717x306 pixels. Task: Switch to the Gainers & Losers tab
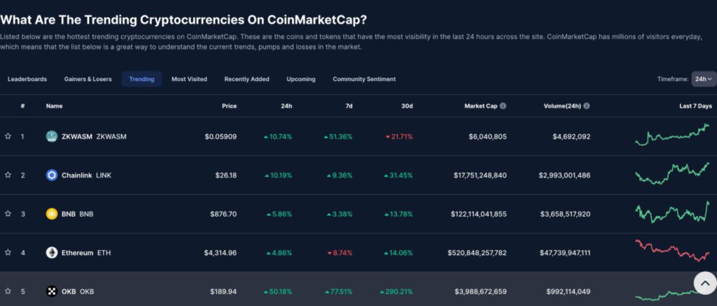[88, 79]
